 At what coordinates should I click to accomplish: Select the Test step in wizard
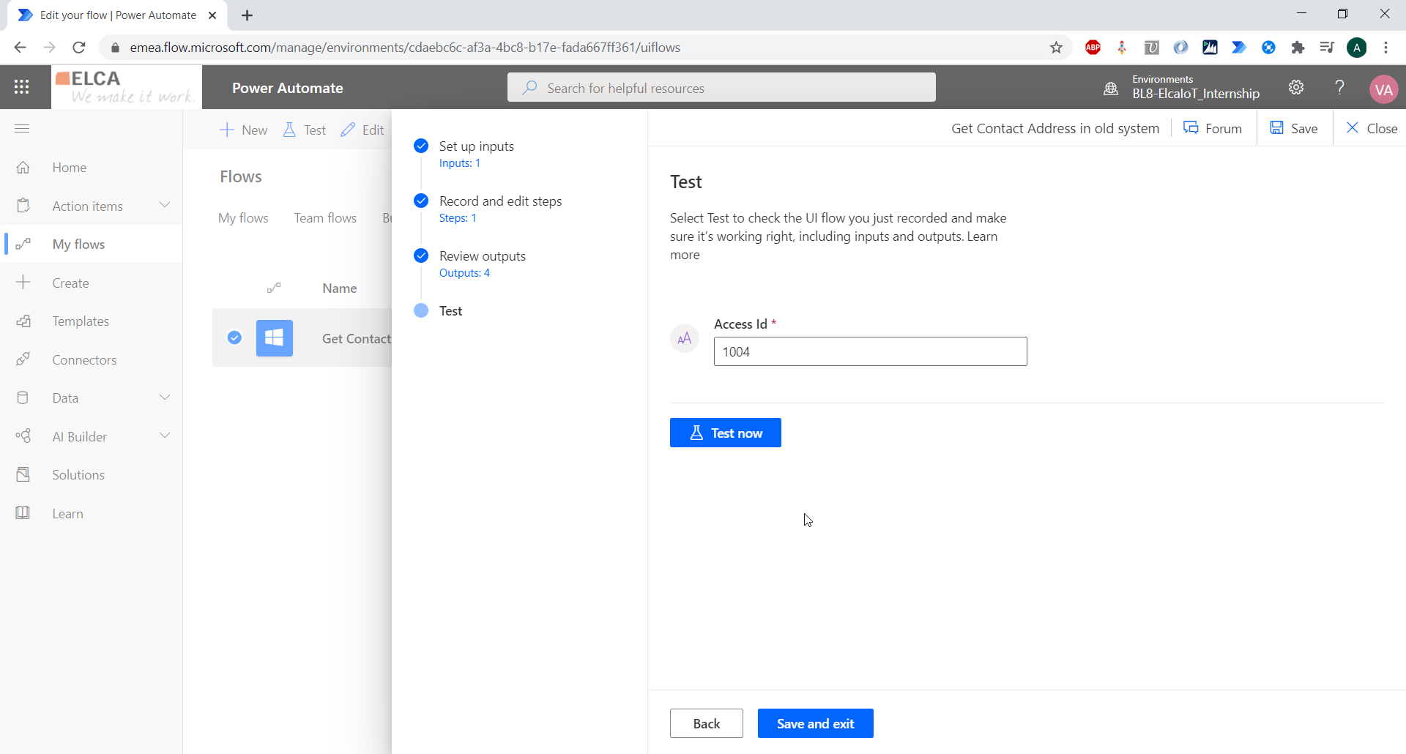click(x=450, y=311)
